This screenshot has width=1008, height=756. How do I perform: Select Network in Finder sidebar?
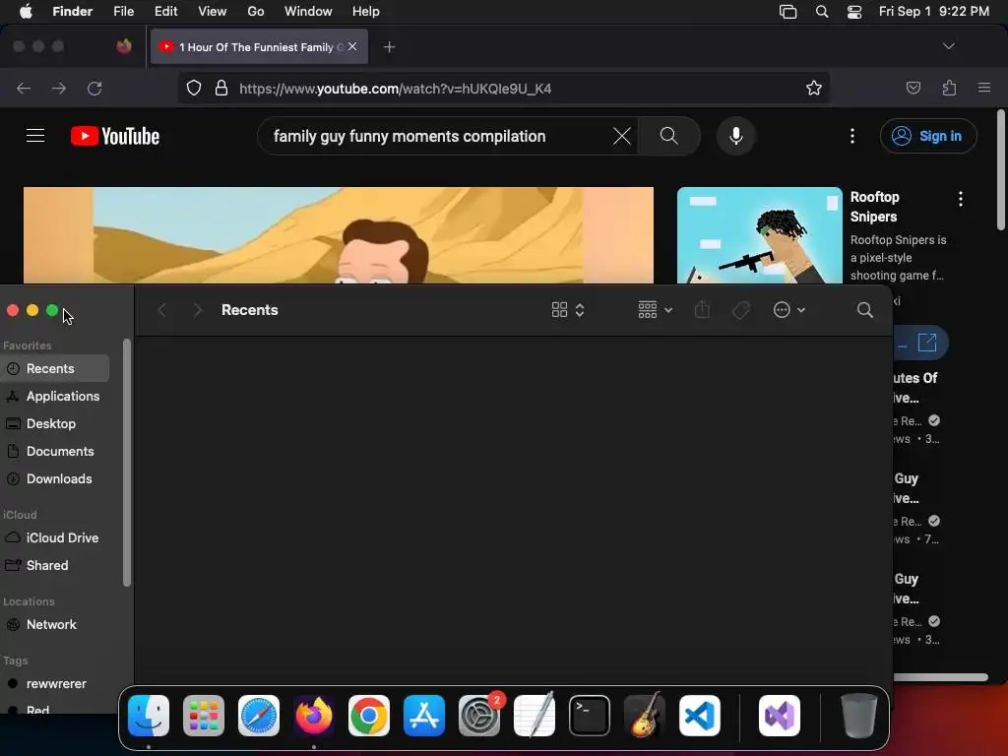pos(55,625)
